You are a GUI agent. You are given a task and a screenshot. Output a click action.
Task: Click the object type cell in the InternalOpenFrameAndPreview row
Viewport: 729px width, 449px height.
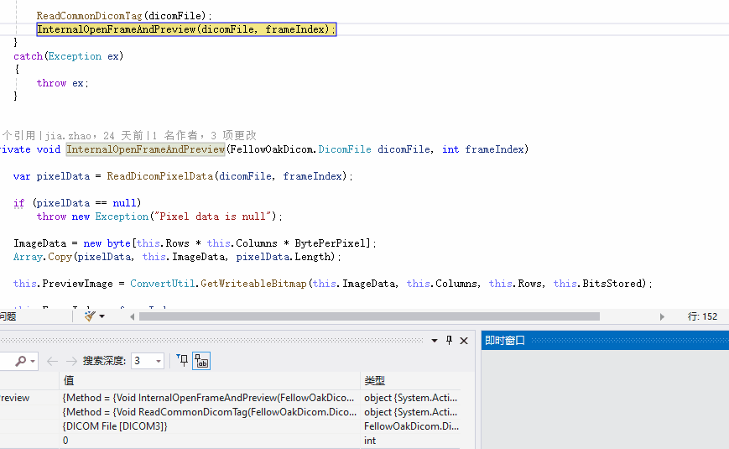coord(410,397)
